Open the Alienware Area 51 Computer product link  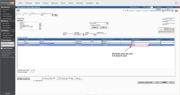tap(47, 43)
